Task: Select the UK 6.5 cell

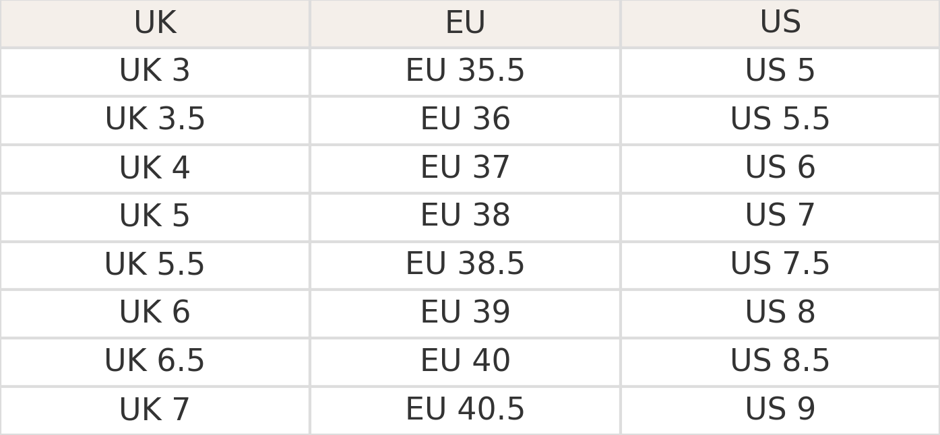Action: [155, 362]
